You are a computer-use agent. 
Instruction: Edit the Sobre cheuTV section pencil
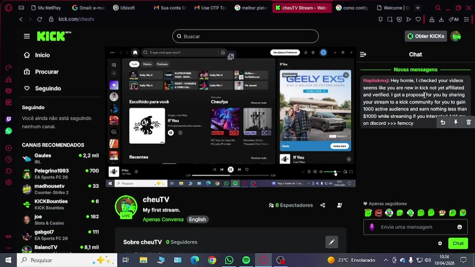pos(332,242)
